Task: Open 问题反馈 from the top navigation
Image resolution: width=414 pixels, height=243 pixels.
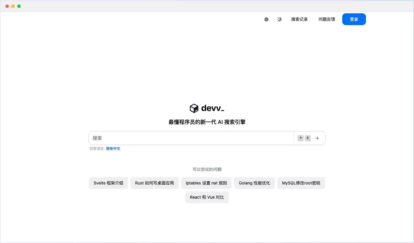Action: pyautogui.click(x=327, y=19)
